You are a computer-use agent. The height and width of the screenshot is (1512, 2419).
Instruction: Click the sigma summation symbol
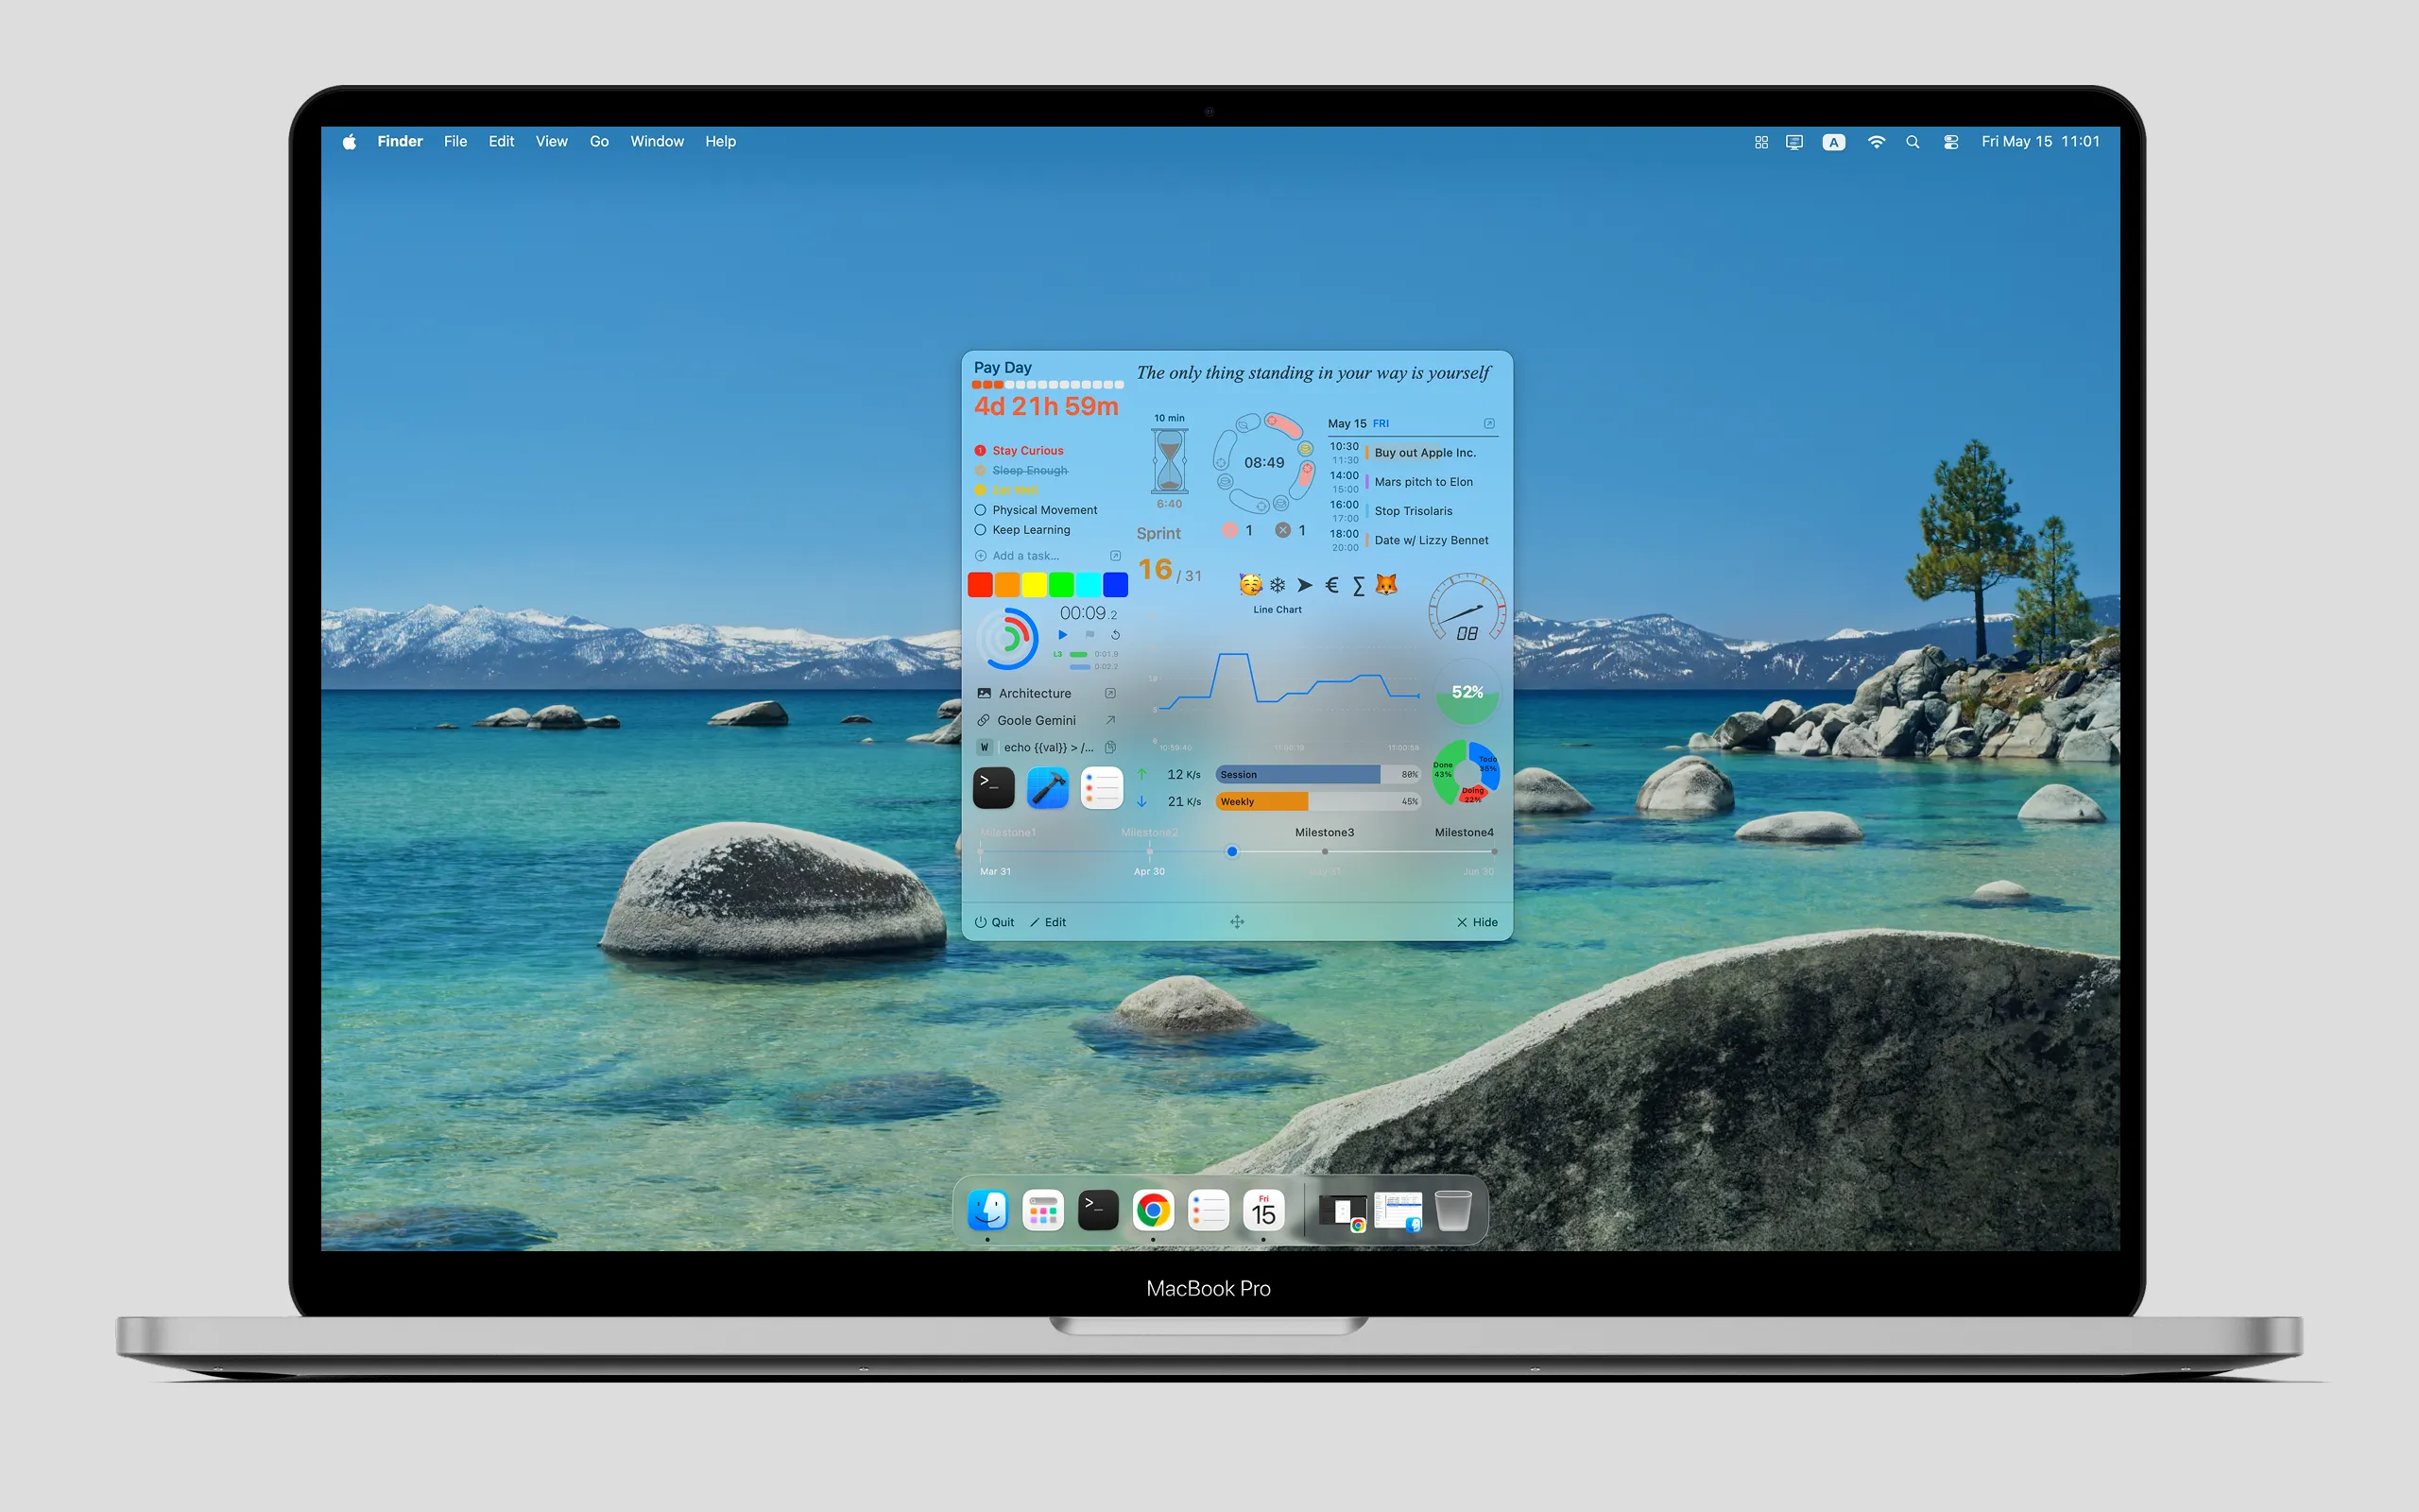1359,586
